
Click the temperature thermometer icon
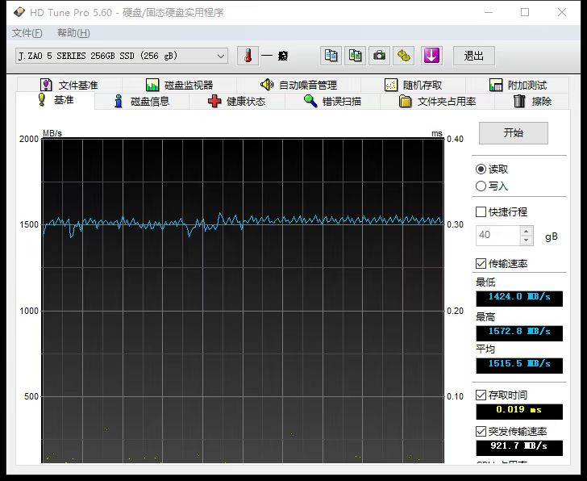pos(248,56)
